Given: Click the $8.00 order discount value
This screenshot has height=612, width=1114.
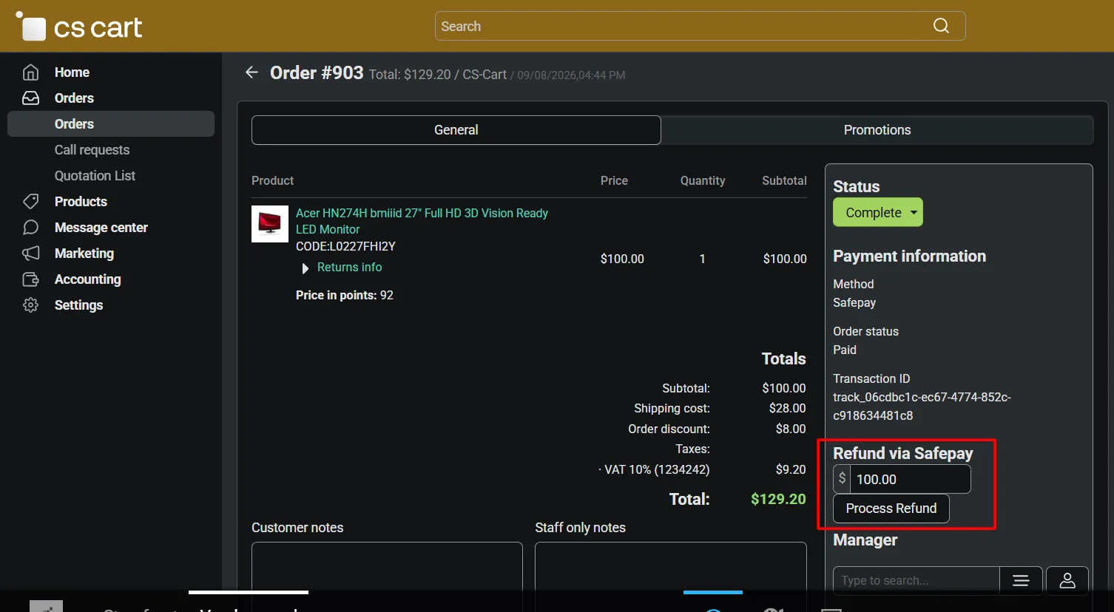Looking at the screenshot, I should (791, 429).
